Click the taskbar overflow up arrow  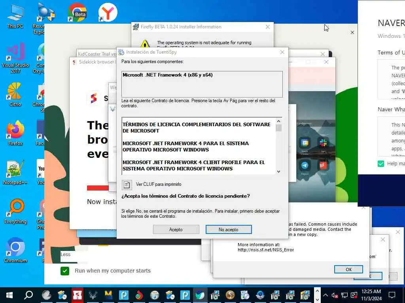pyautogui.click(x=317, y=291)
